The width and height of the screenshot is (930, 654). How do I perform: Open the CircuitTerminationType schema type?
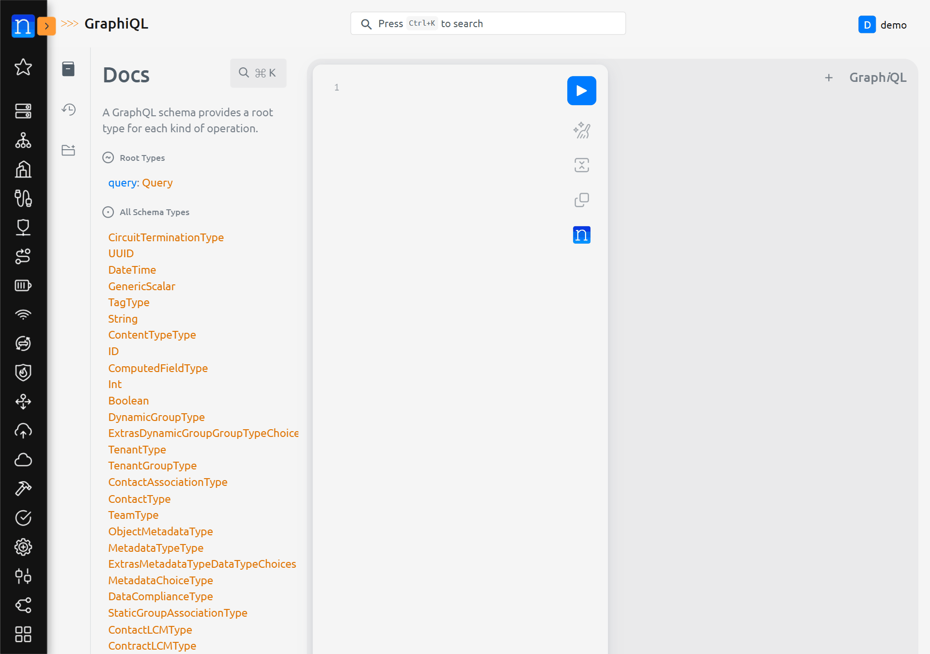point(166,237)
